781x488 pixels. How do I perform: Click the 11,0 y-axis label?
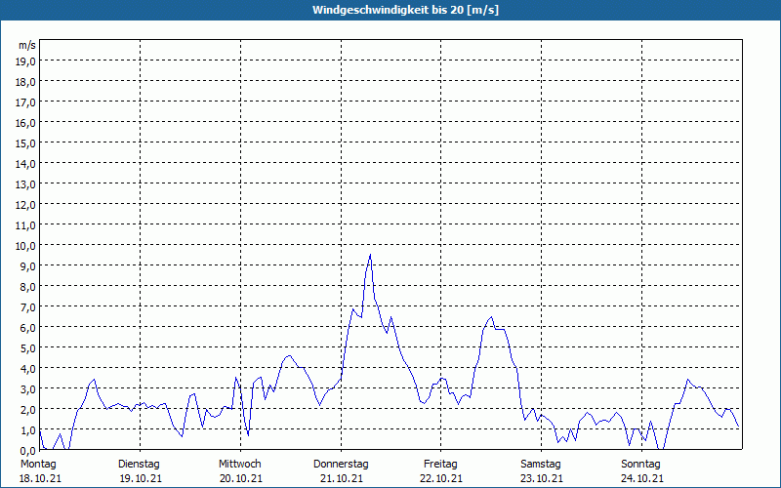pyautogui.click(x=25, y=225)
